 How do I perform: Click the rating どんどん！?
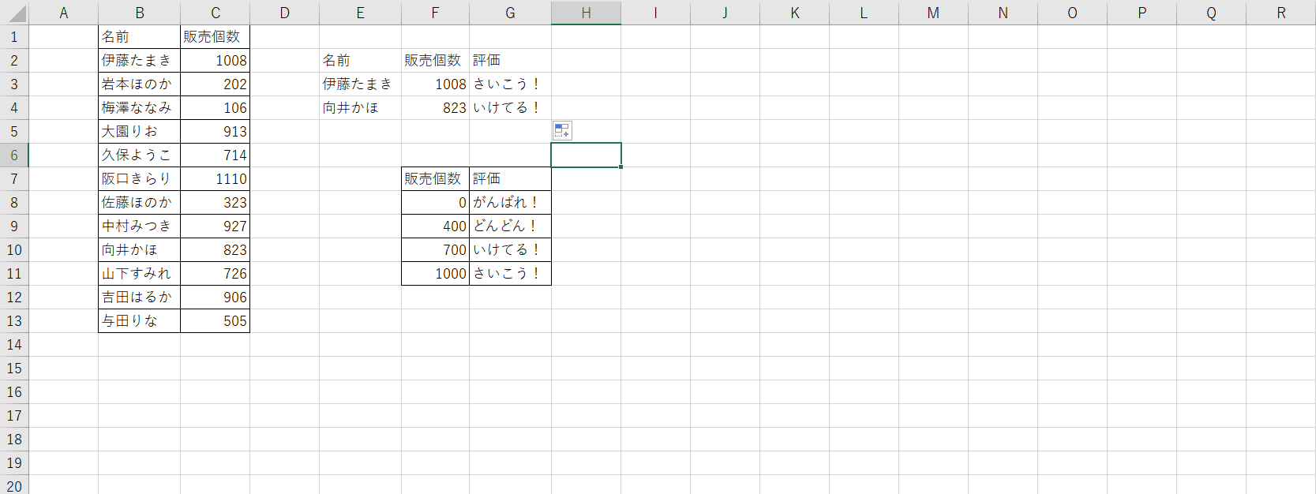[x=510, y=226]
